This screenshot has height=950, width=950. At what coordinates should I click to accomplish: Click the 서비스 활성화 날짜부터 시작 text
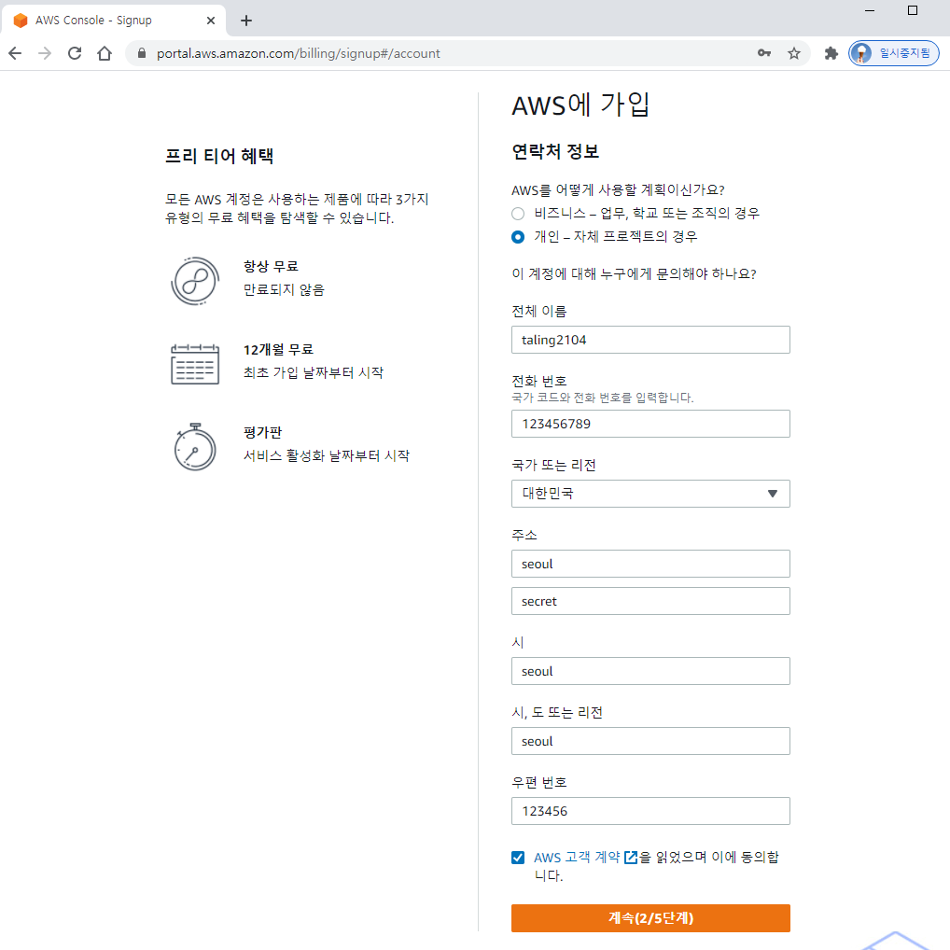click(x=327, y=455)
